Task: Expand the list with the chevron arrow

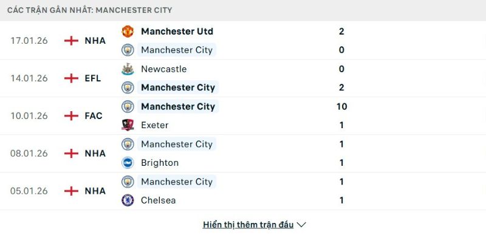Action: click(301, 225)
